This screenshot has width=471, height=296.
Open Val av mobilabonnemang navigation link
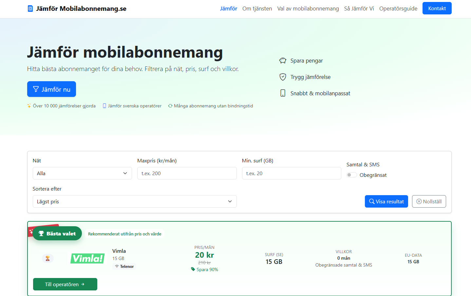click(x=308, y=9)
